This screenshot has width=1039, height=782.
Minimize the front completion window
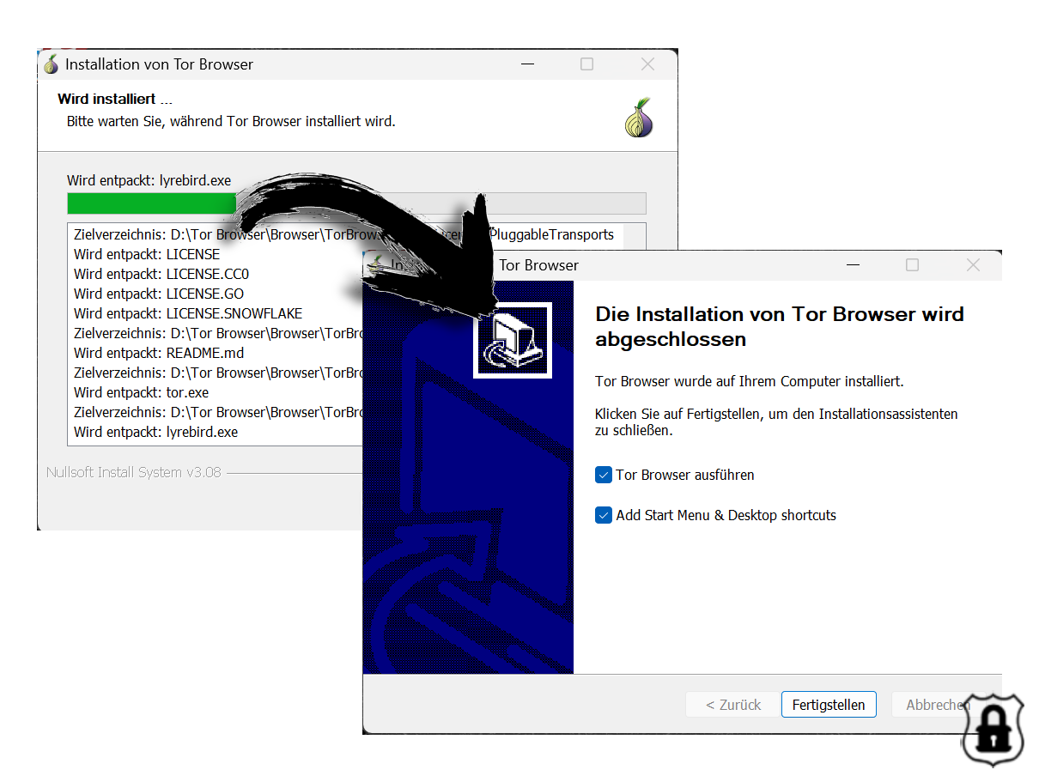[852, 265]
